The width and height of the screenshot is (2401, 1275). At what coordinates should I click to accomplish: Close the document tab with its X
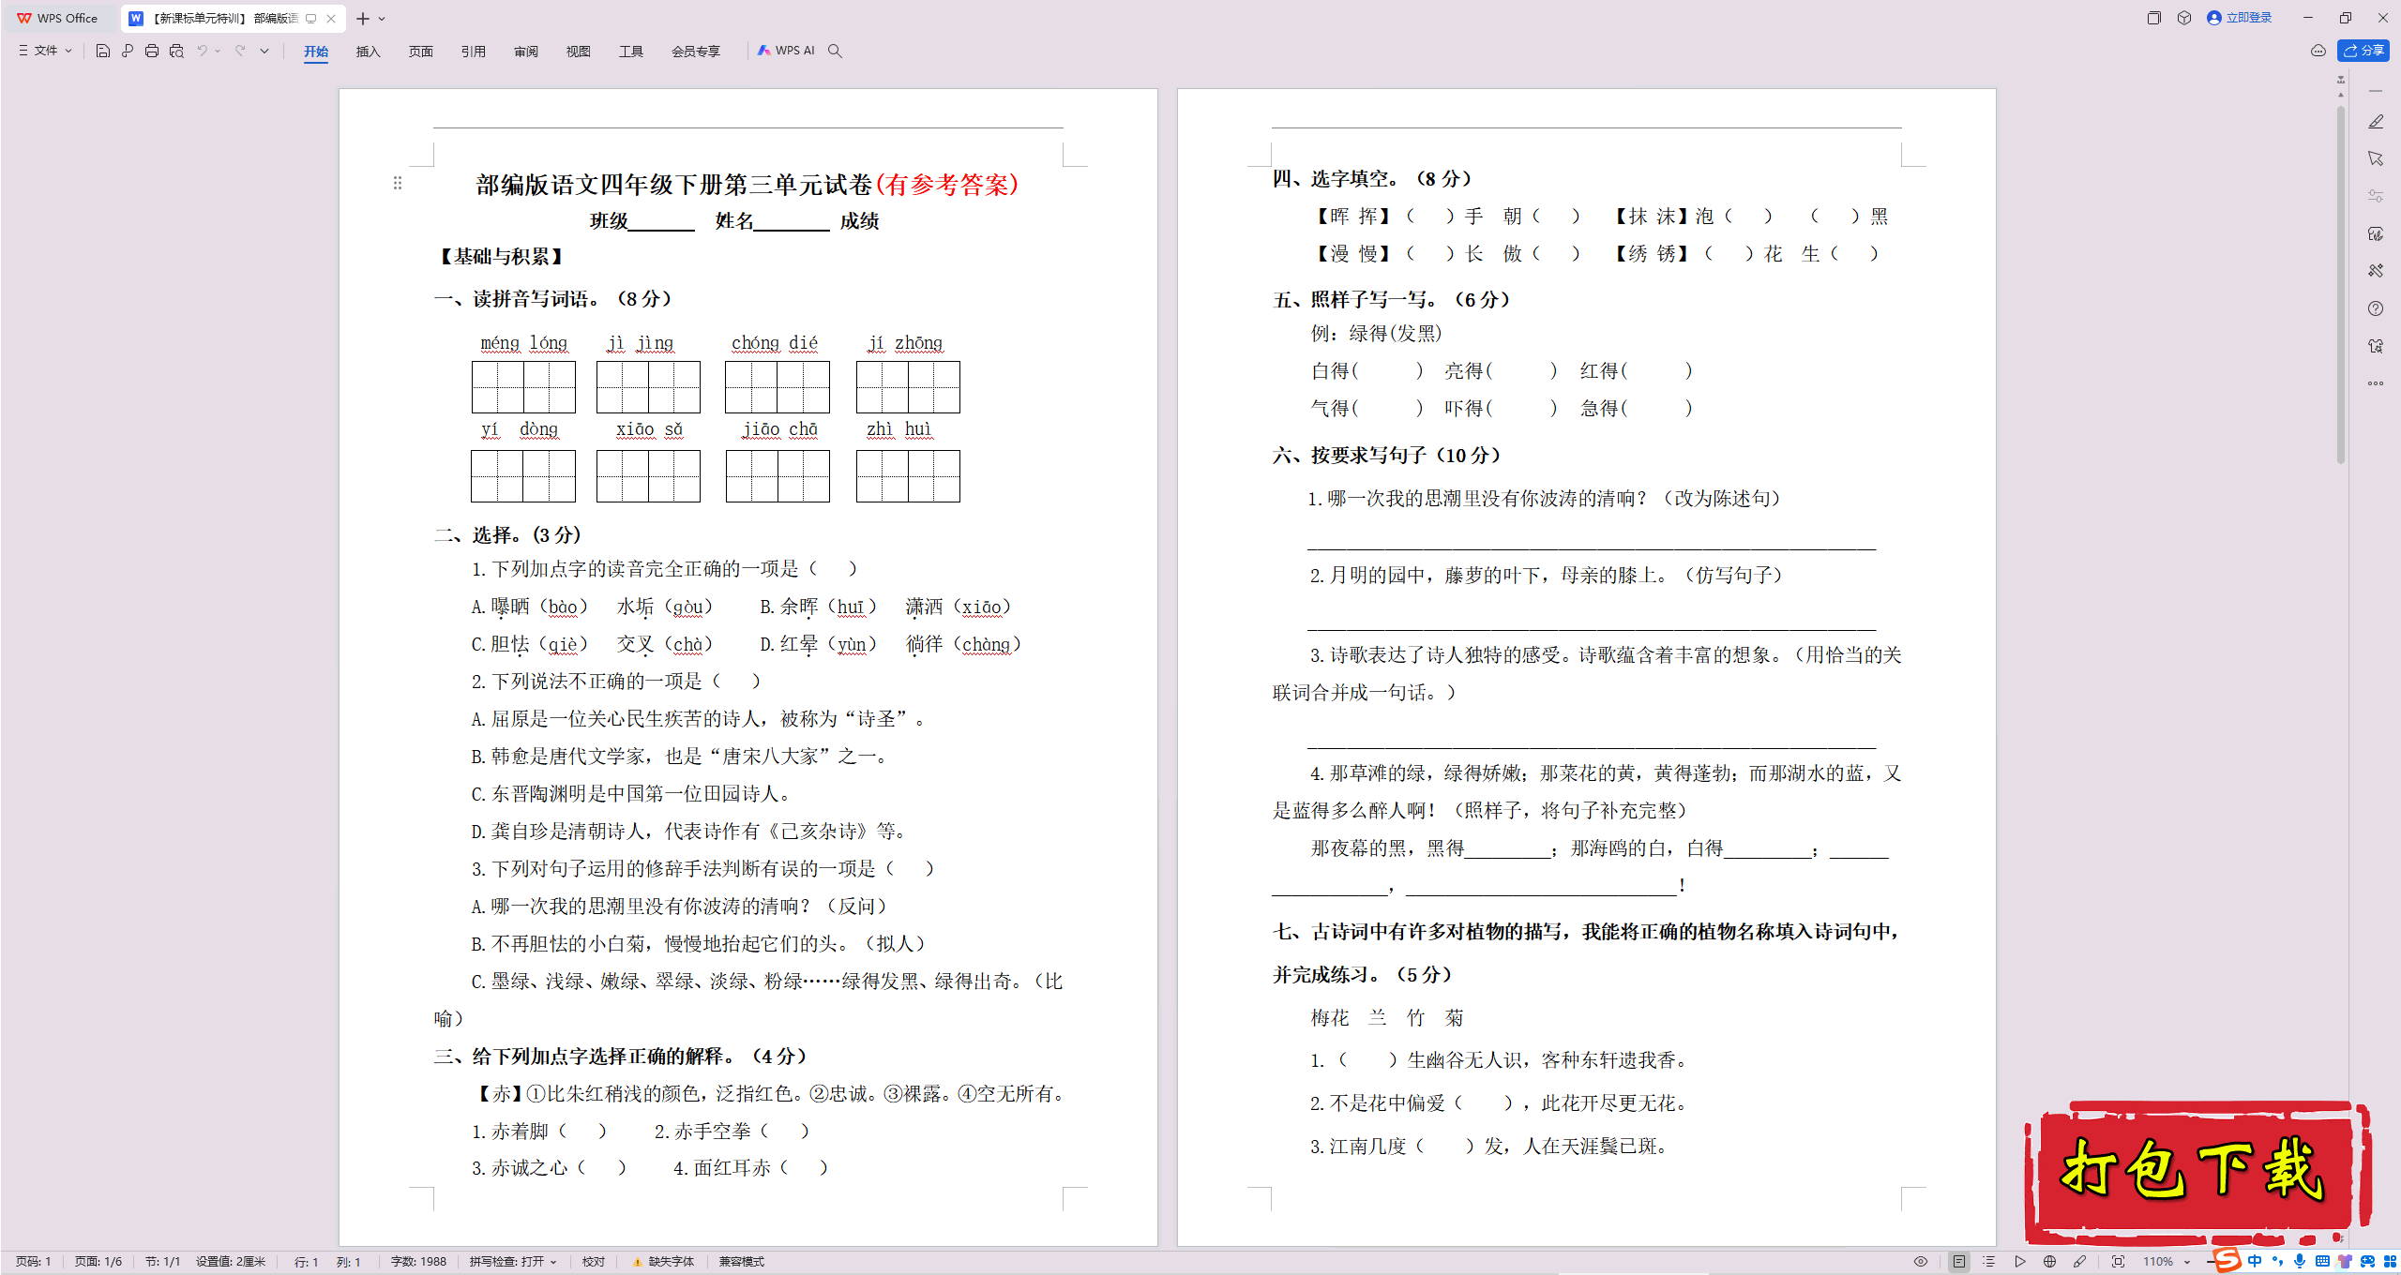pyautogui.click(x=331, y=19)
